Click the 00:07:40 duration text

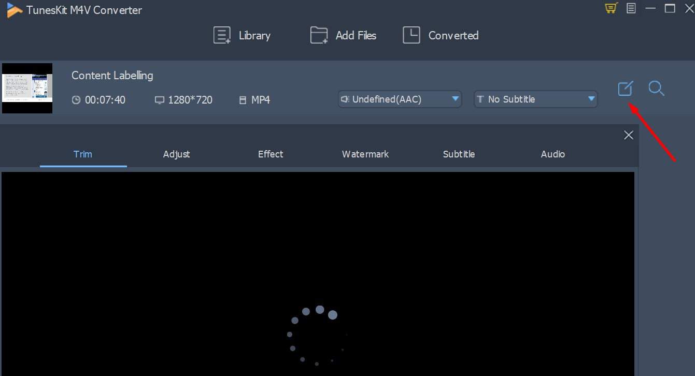click(x=105, y=100)
